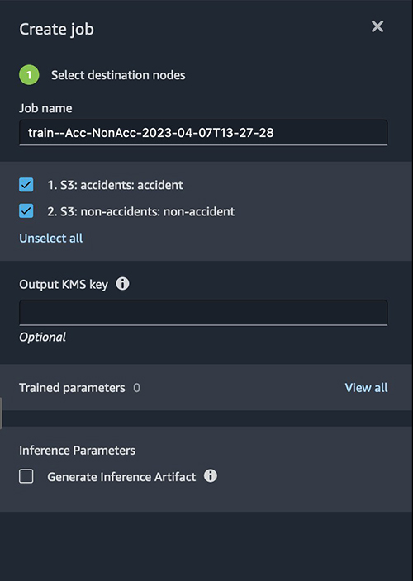The width and height of the screenshot is (413, 581).
Task: Click the '1. S3: accidents: accident' label text
Action: click(x=115, y=185)
